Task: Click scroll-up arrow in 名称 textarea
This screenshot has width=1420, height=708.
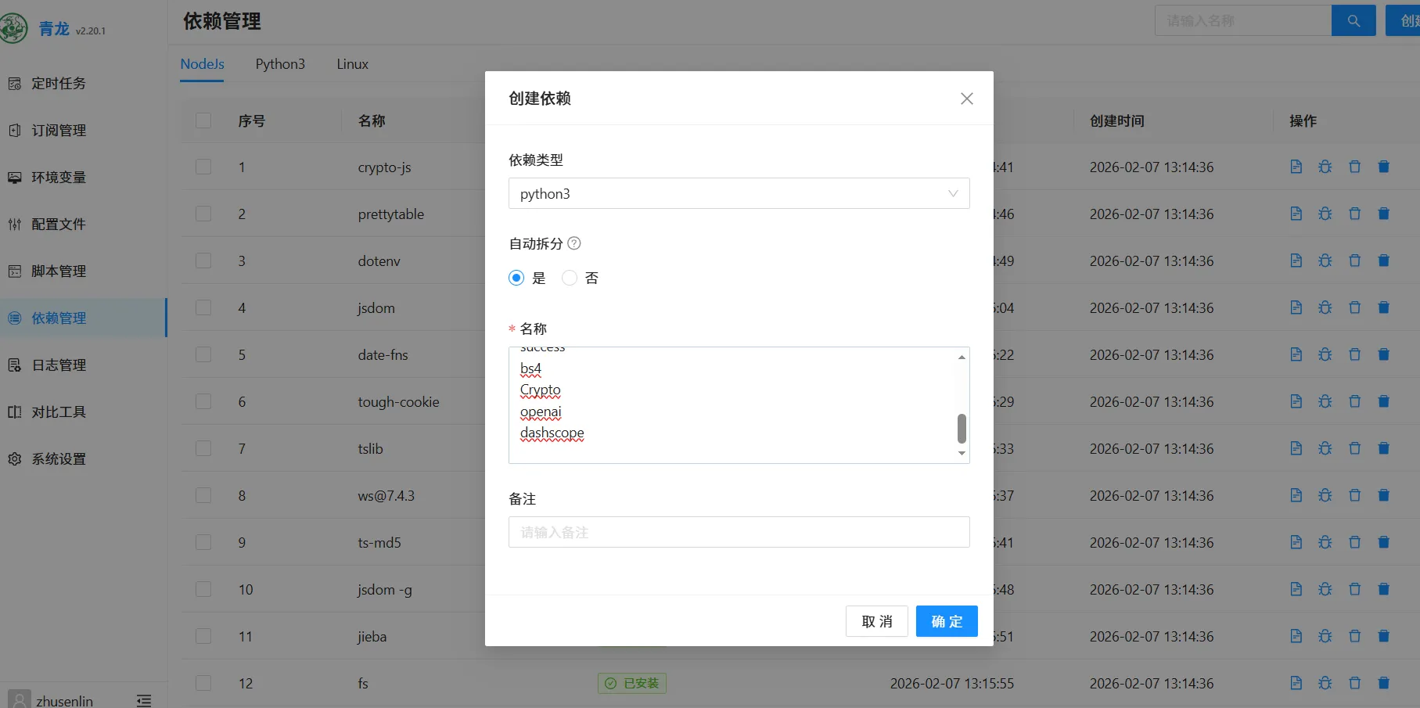Action: coord(962,357)
